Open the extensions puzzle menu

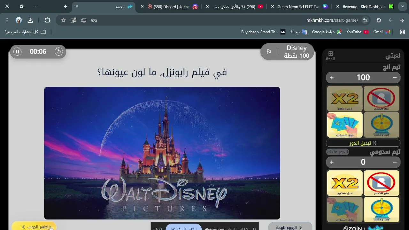pyautogui.click(x=48, y=20)
